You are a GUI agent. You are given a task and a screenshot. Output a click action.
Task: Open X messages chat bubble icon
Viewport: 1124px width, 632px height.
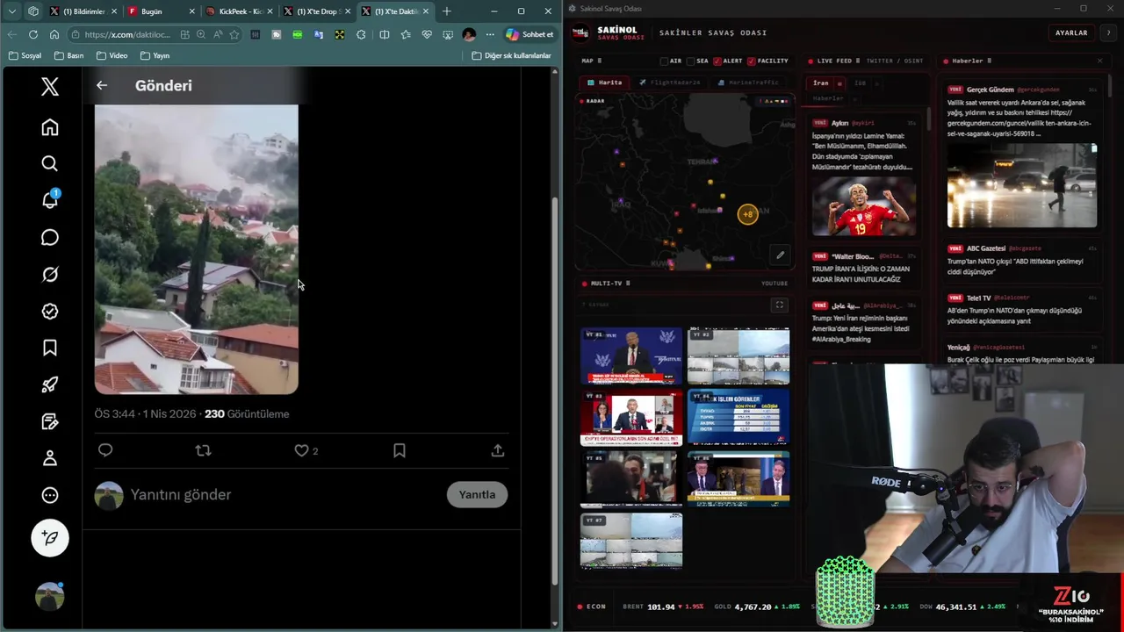[50, 238]
